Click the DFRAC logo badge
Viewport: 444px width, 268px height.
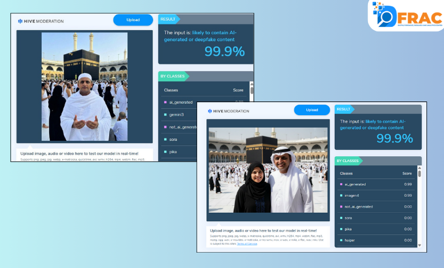coord(405,15)
